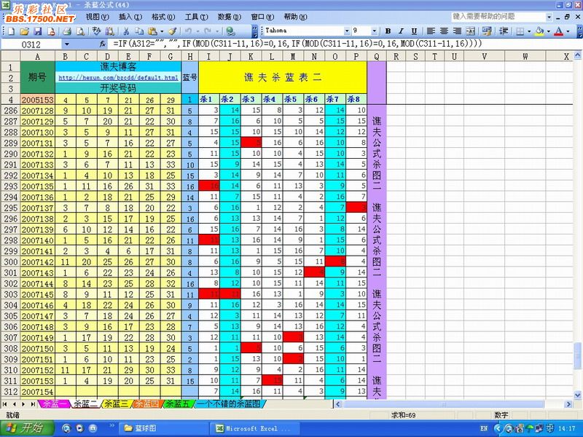Image resolution: width=583 pixels, height=437 pixels.
Task: Open the borders style dropdown arrow
Action: pyautogui.click(x=529, y=31)
